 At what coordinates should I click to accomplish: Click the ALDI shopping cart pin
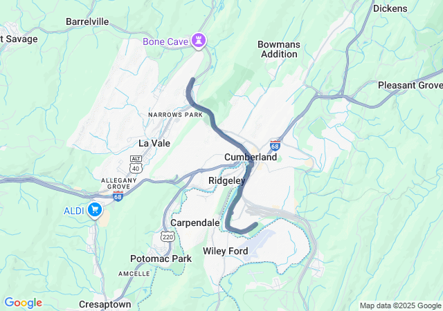pos(95,210)
